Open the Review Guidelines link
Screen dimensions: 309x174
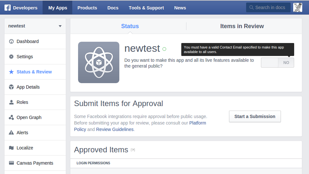[x=115, y=129]
